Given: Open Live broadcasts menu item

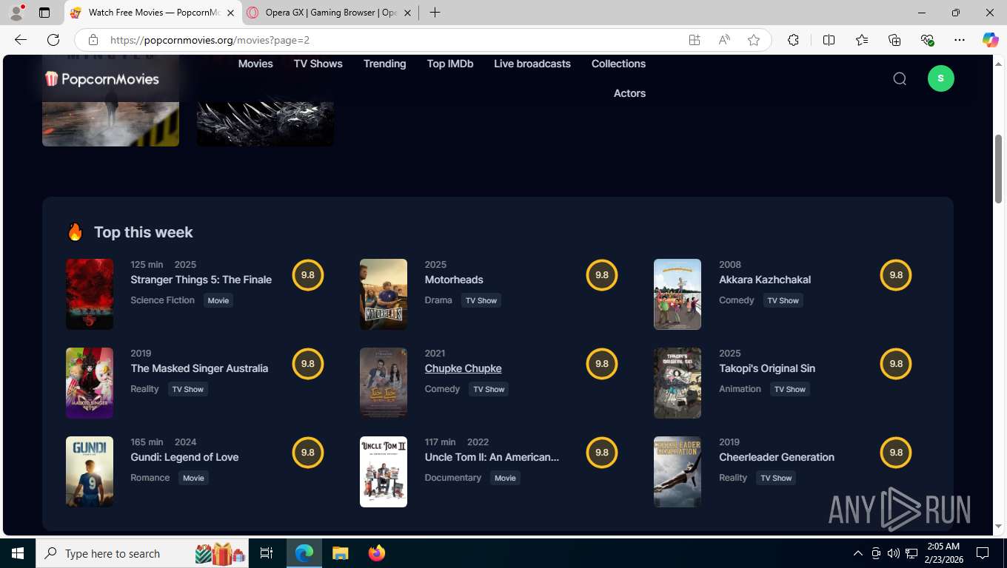Looking at the screenshot, I should tap(532, 64).
